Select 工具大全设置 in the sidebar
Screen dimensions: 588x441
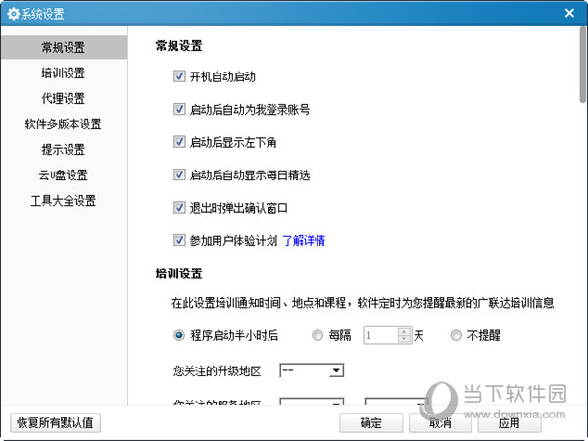click(x=64, y=201)
